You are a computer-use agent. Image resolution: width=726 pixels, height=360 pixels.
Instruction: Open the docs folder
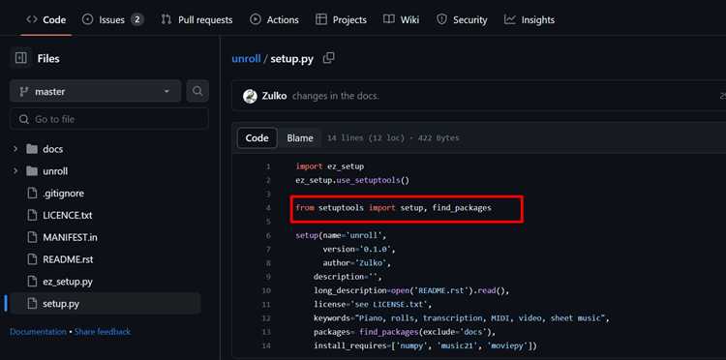click(x=53, y=149)
